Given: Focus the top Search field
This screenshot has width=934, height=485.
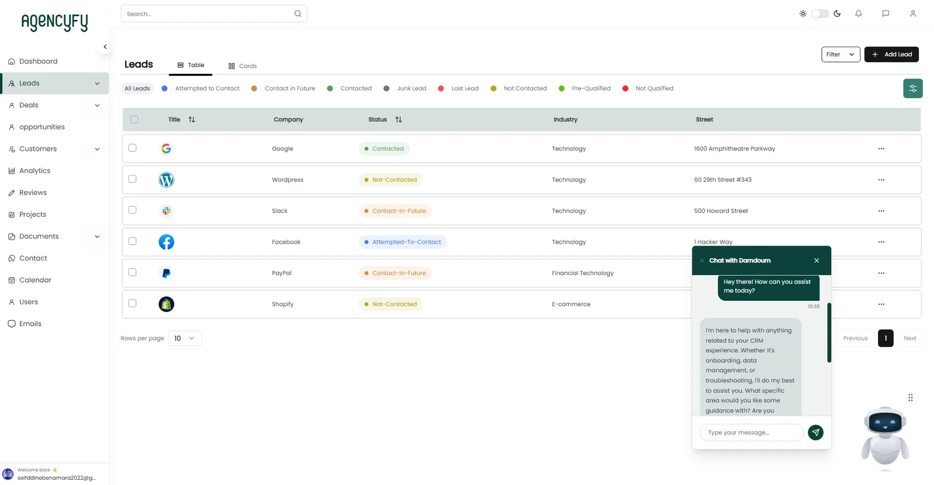Looking at the screenshot, I should (214, 14).
